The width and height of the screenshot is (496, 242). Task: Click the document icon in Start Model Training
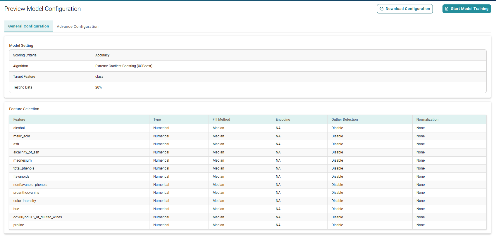click(447, 9)
